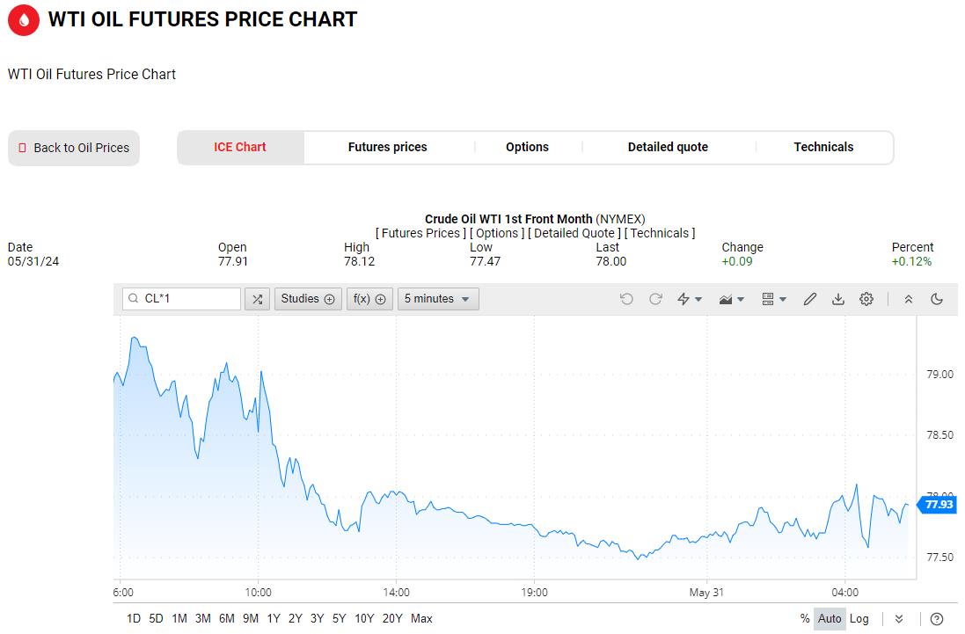Click the Last value 78.00

(x=611, y=261)
